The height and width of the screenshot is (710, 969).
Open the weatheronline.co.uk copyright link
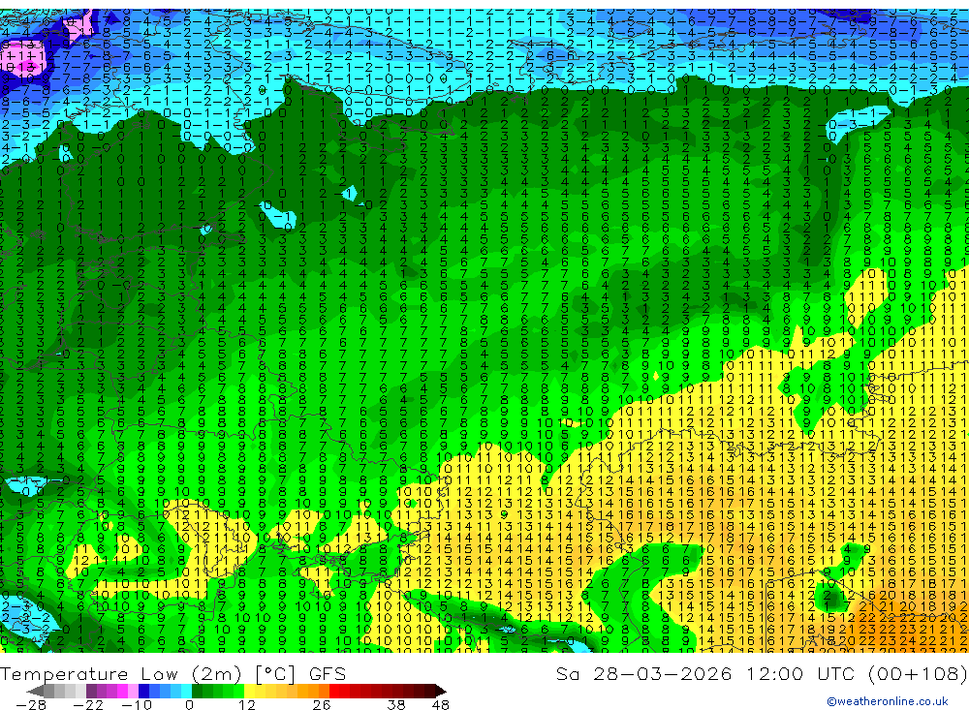[887, 701]
